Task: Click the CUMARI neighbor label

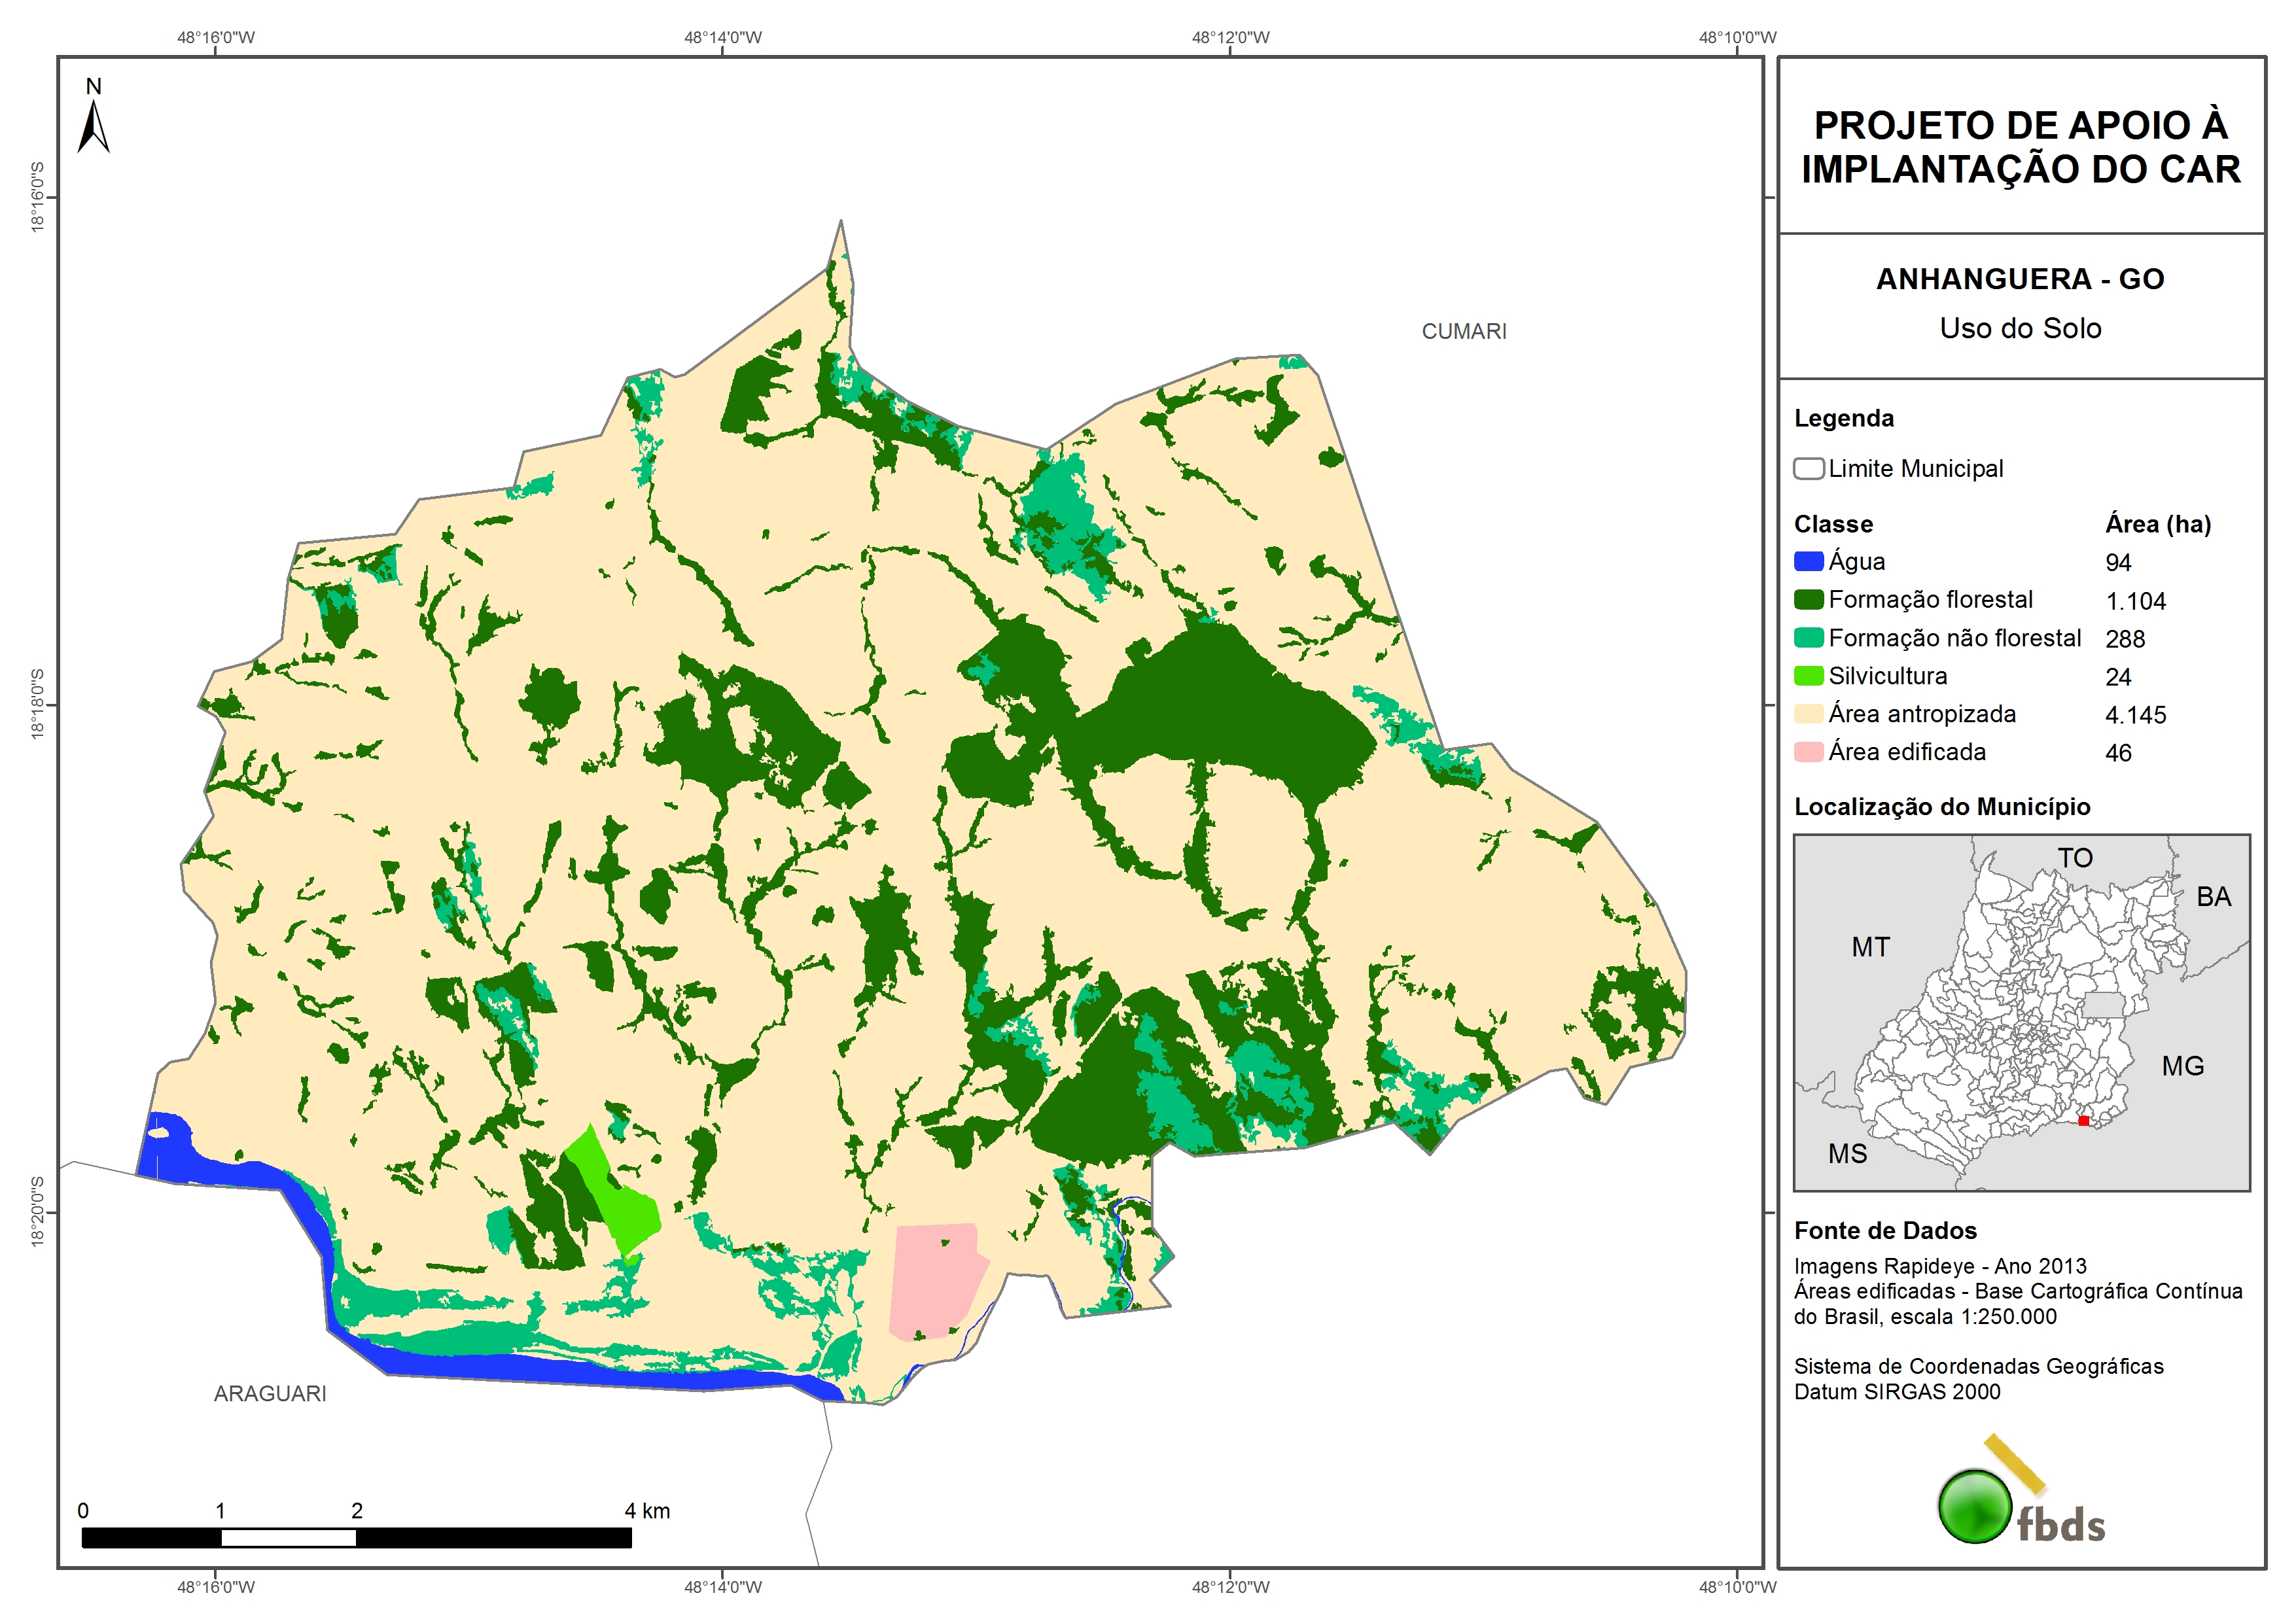Action: pos(1463,331)
